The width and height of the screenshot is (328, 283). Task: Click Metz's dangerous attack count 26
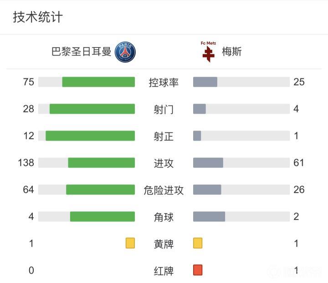(299, 189)
